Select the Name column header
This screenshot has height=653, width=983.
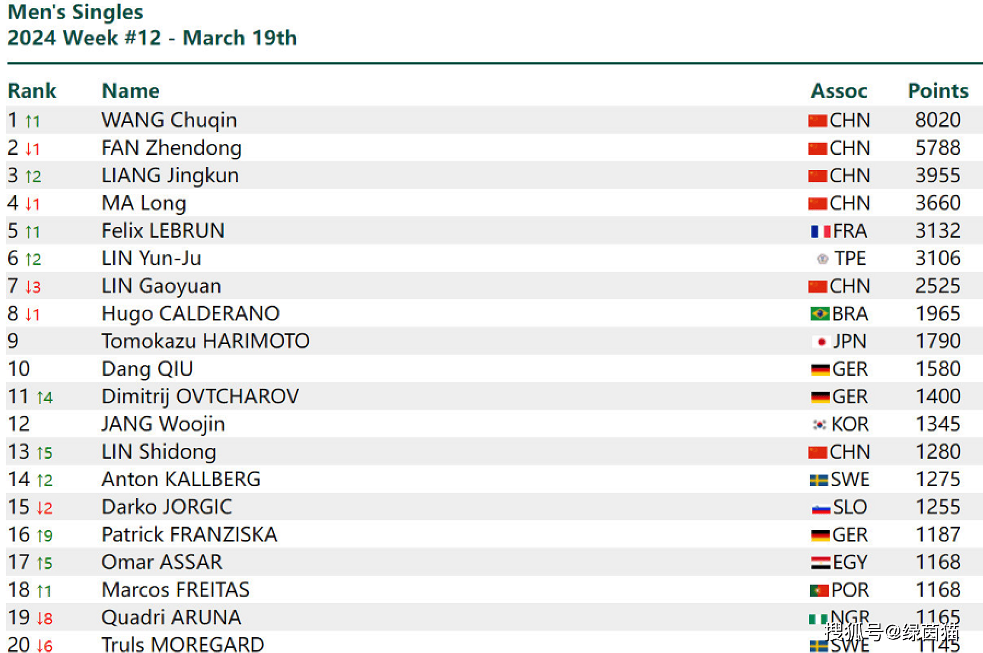[131, 91]
